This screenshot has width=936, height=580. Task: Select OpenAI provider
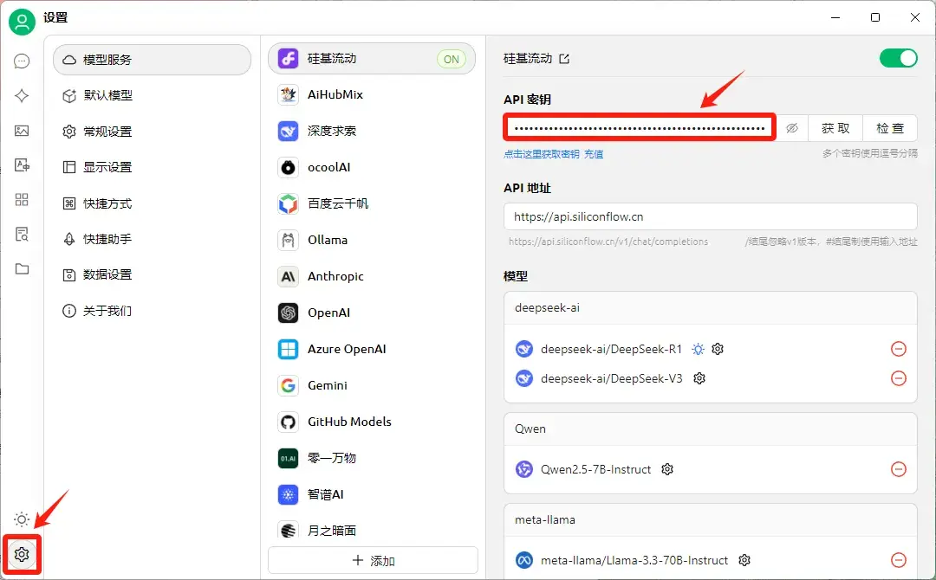[x=371, y=313]
